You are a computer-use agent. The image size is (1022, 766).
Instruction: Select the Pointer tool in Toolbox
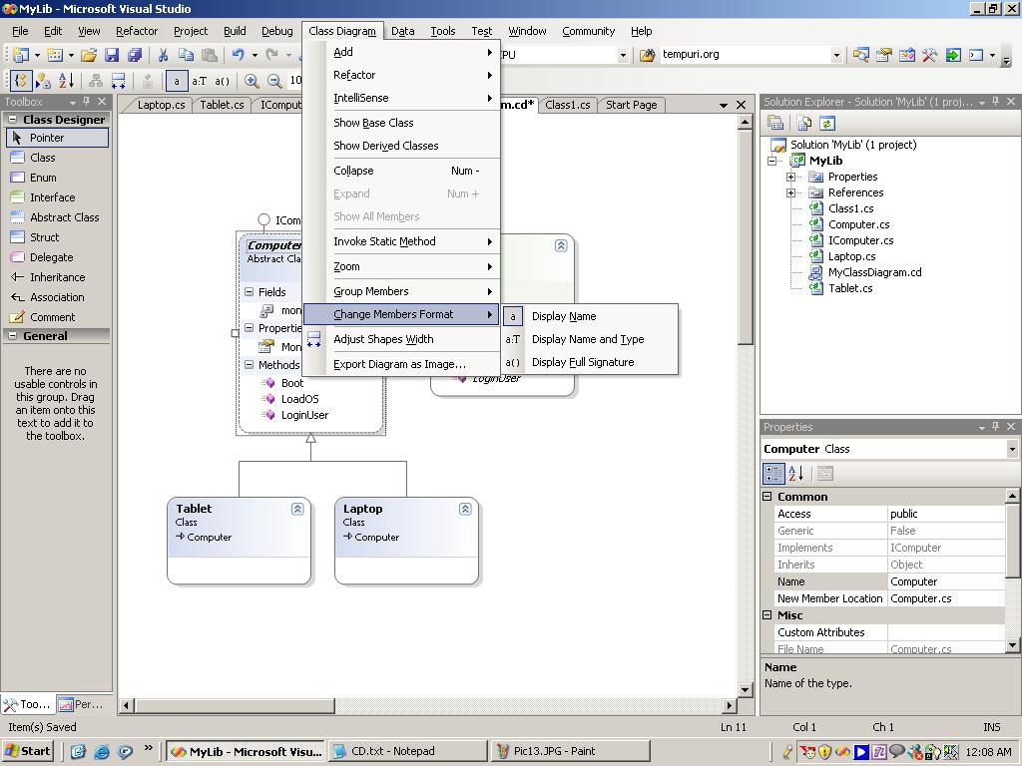57,138
